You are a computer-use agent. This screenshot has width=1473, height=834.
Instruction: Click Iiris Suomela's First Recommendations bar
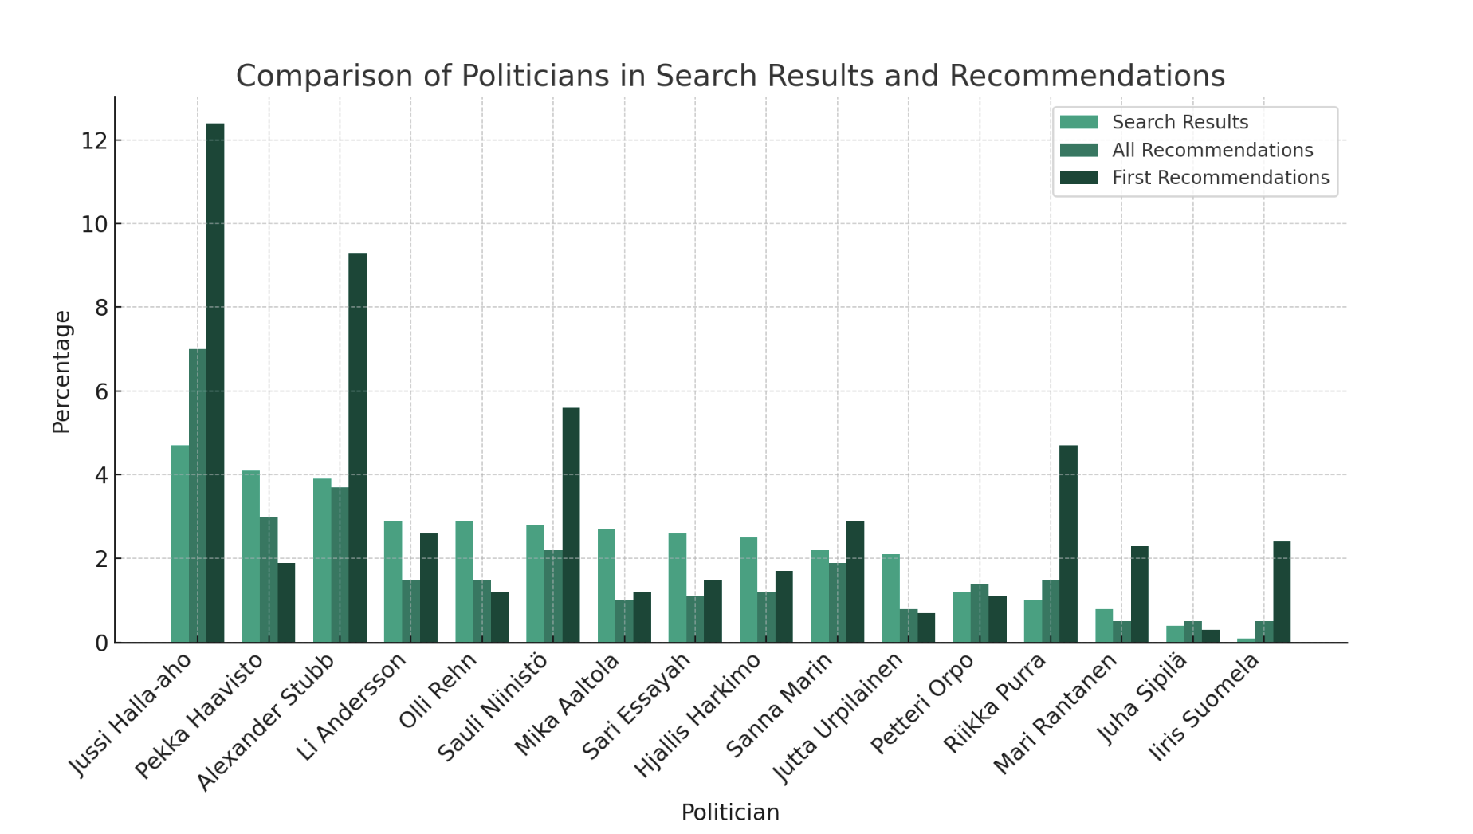point(1282,592)
